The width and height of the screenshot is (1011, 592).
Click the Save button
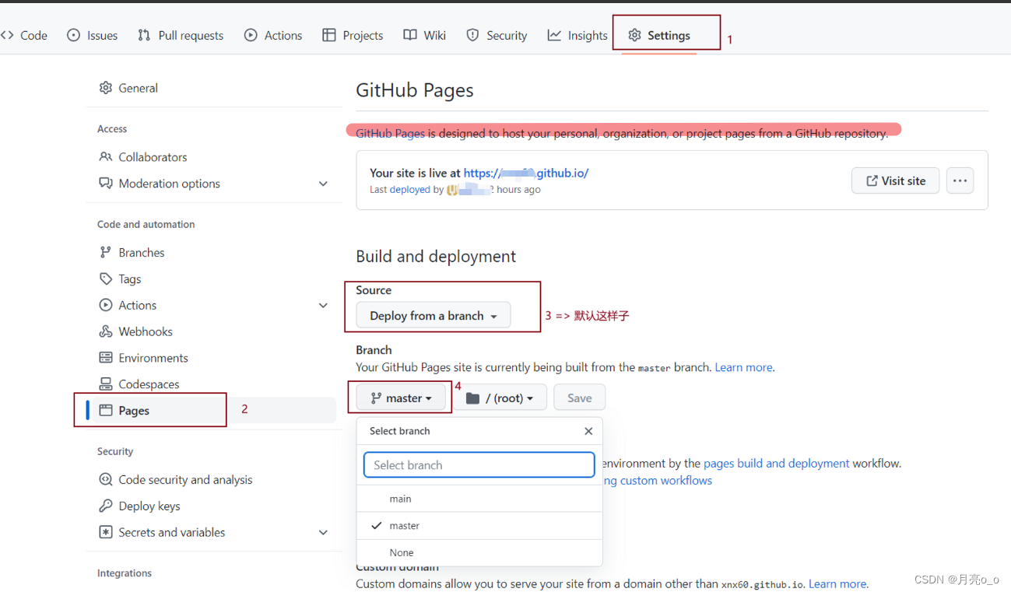pyautogui.click(x=579, y=398)
